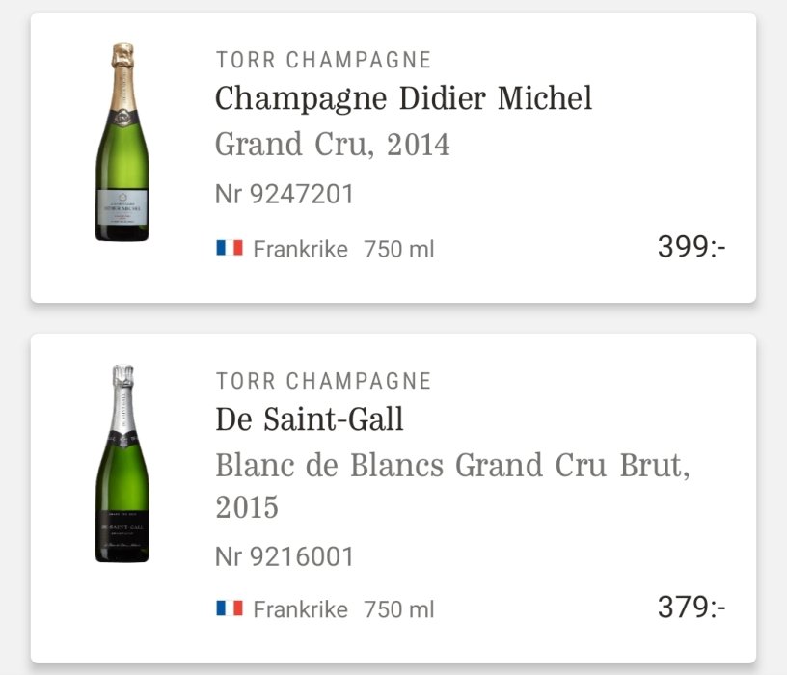Open the De Saint-Gall product title

(x=309, y=419)
